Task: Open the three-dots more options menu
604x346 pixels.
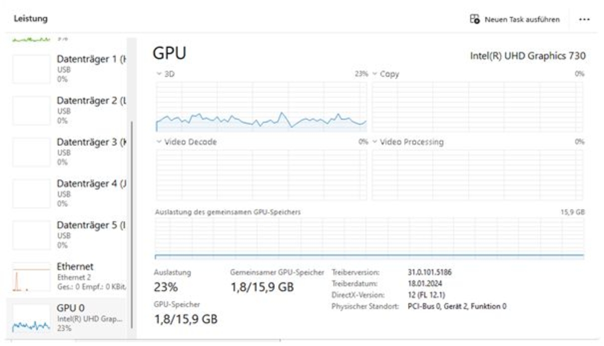Action: pyautogui.click(x=584, y=19)
